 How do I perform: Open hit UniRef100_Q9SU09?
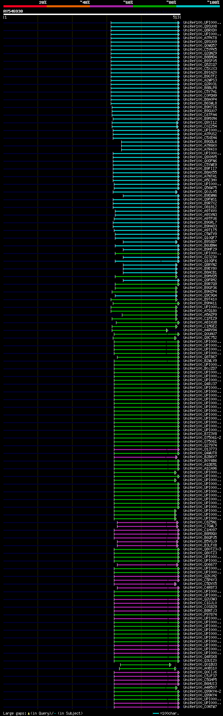tap(200, 42)
